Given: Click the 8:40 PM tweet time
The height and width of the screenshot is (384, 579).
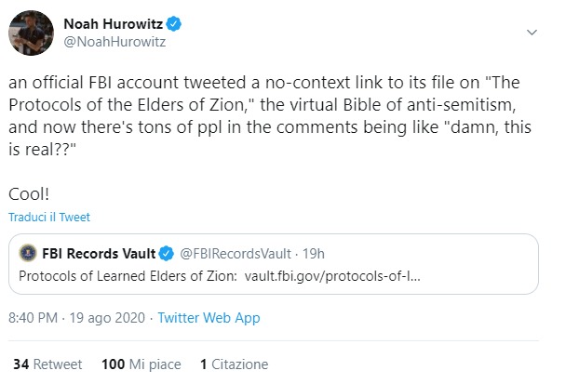Looking at the screenshot, I should point(33,318).
